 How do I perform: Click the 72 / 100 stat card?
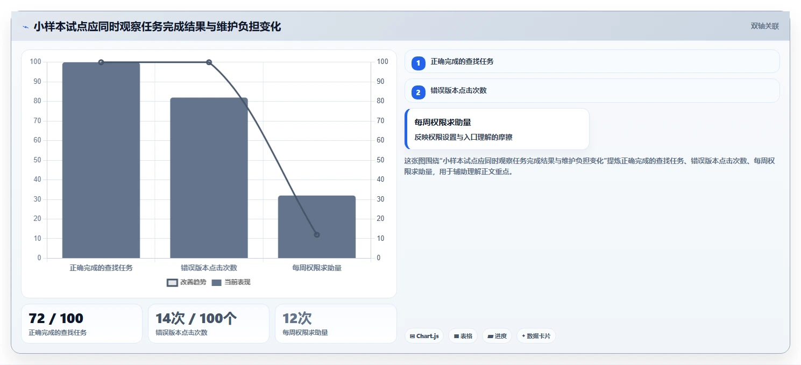82,324
